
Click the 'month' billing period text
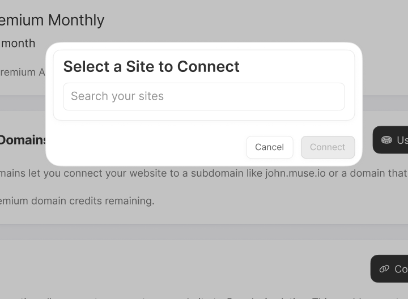tap(18, 43)
